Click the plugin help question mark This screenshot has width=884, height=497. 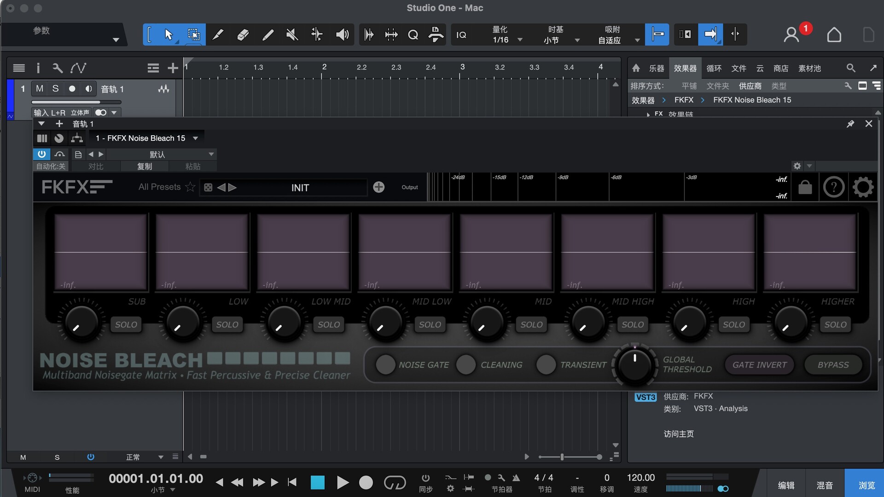(x=834, y=187)
